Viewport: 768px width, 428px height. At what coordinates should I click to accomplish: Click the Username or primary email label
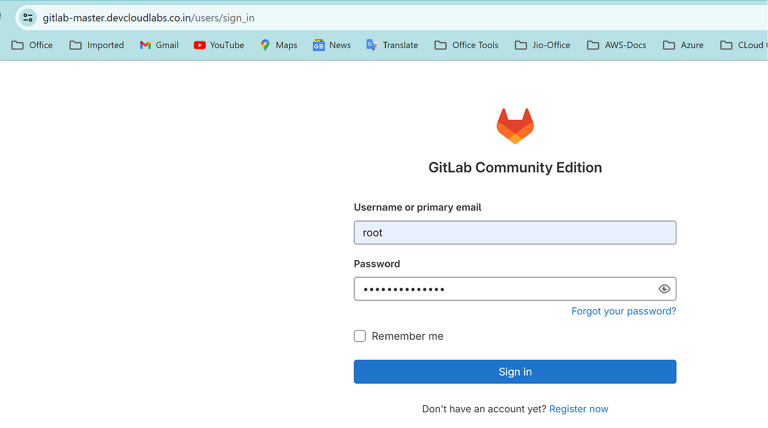point(417,207)
